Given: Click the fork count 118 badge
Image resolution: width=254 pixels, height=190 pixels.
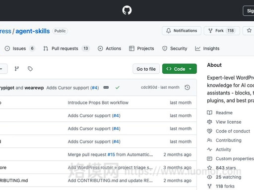Looking at the screenshot, I should (231, 31).
